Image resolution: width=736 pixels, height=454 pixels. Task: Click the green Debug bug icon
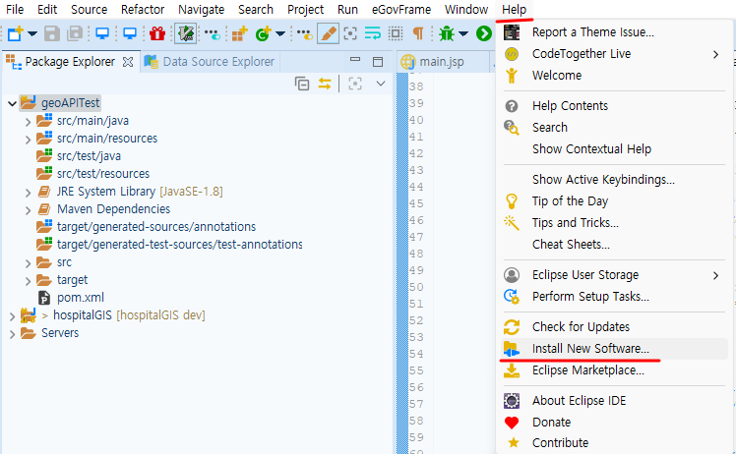tap(447, 33)
